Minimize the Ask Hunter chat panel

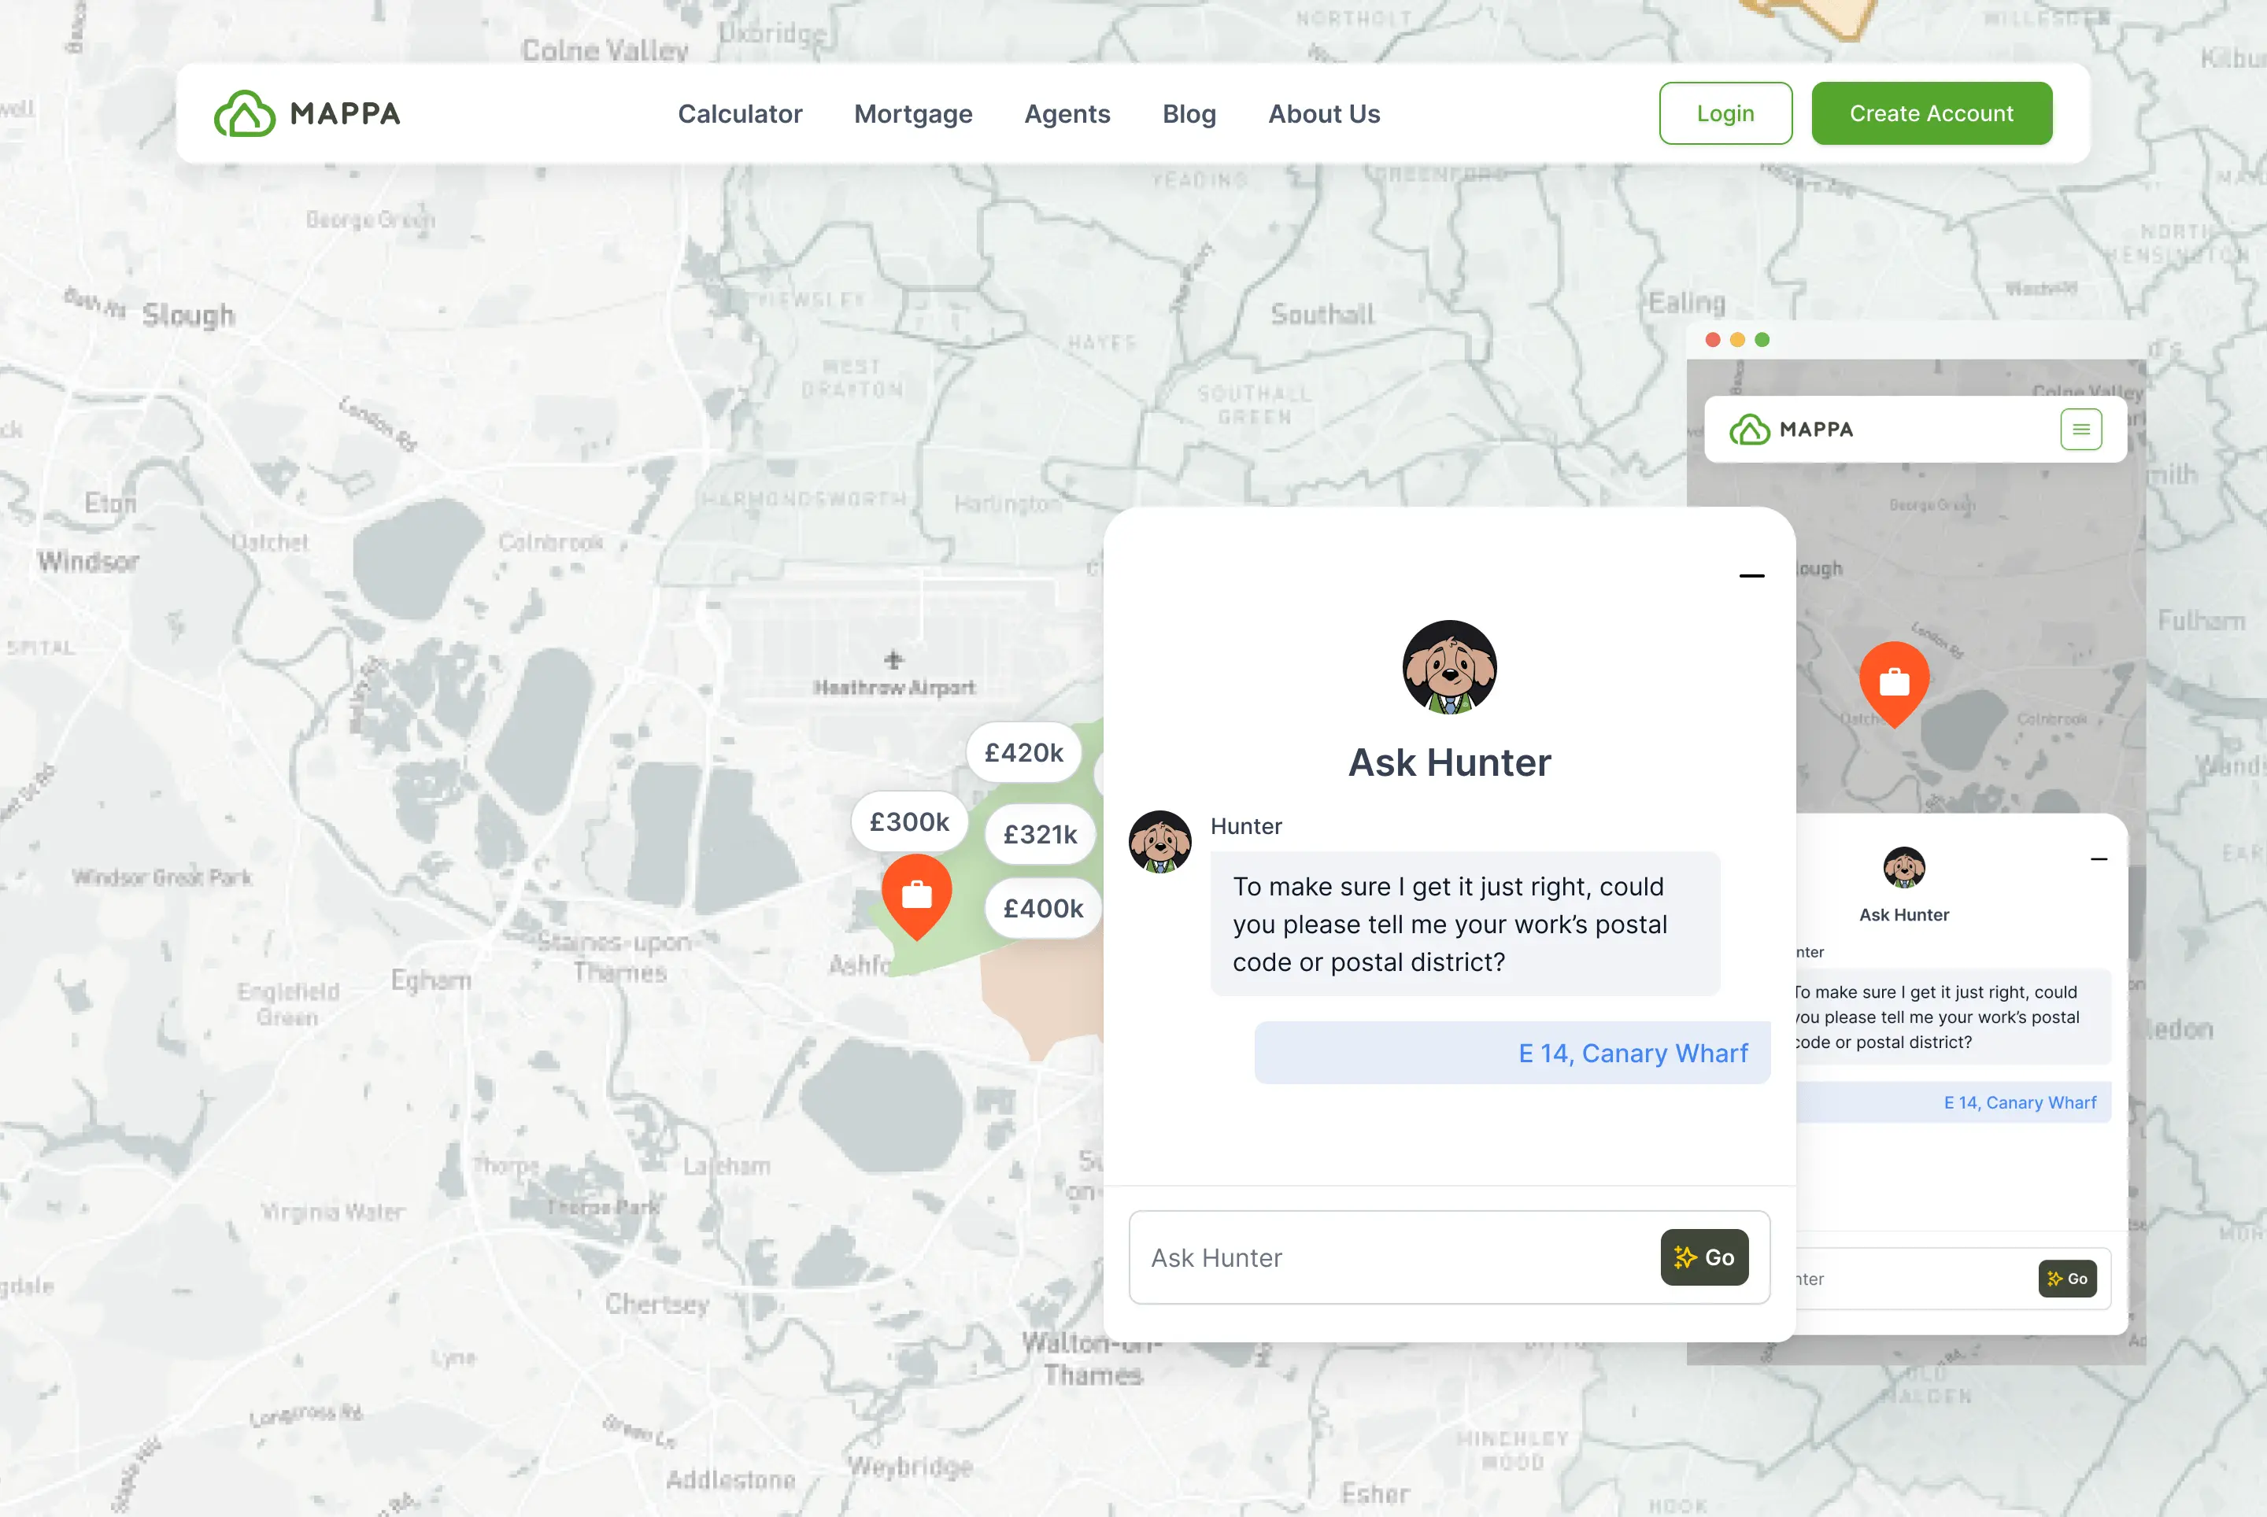1751,577
